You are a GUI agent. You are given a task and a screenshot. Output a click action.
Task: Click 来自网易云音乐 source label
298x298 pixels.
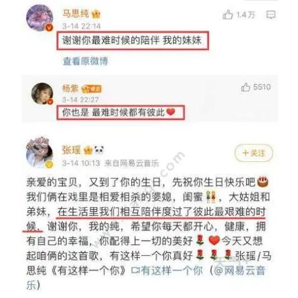tap(132, 163)
